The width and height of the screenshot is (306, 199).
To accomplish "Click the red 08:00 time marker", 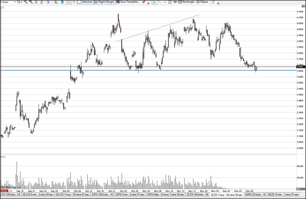I will pos(4,191).
